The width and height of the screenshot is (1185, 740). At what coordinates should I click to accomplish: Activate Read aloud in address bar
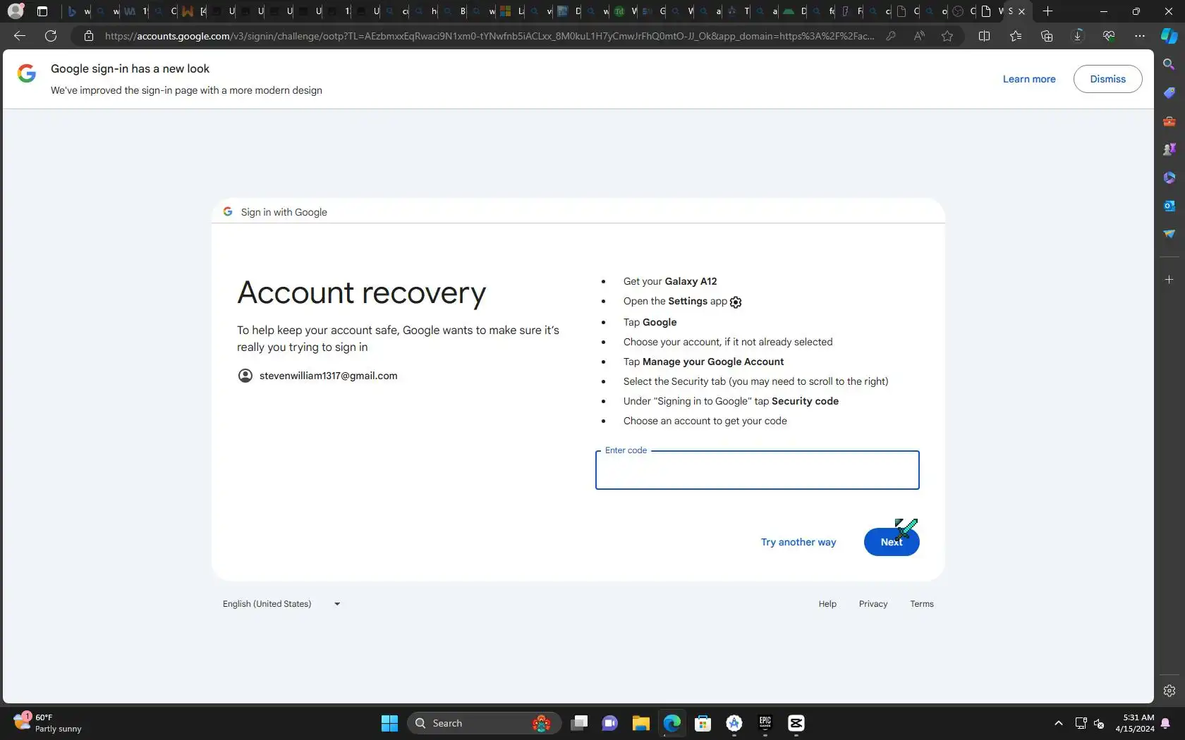pos(919,36)
